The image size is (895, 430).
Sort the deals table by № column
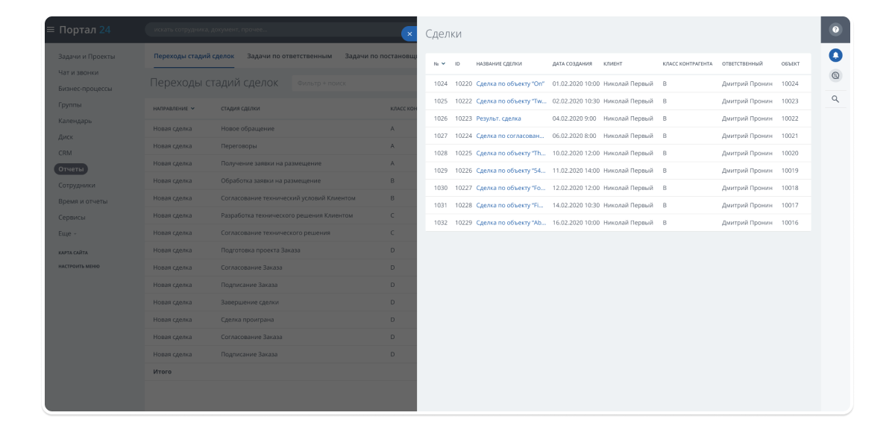[440, 64]
